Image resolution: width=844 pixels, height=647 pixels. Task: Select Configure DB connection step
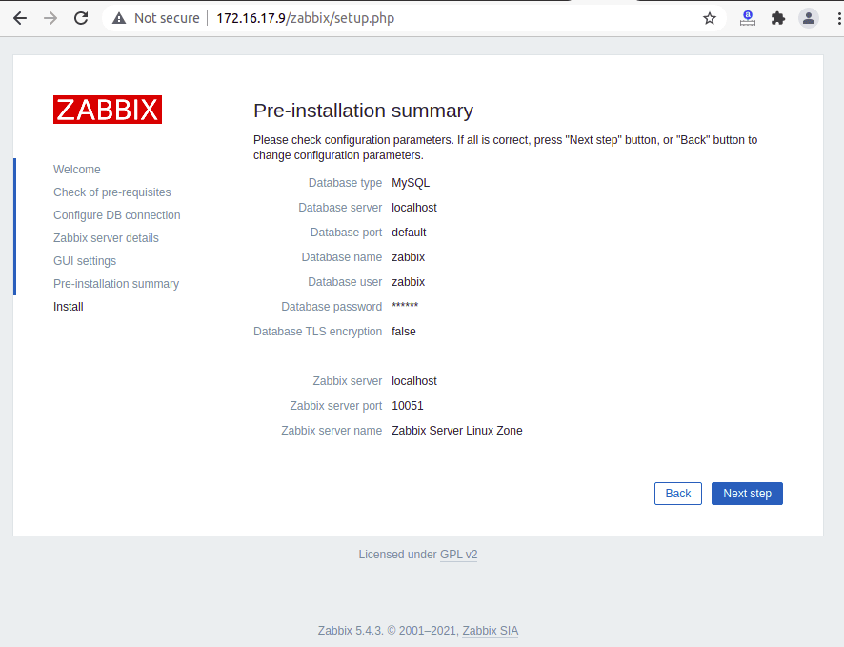point(117,215)
